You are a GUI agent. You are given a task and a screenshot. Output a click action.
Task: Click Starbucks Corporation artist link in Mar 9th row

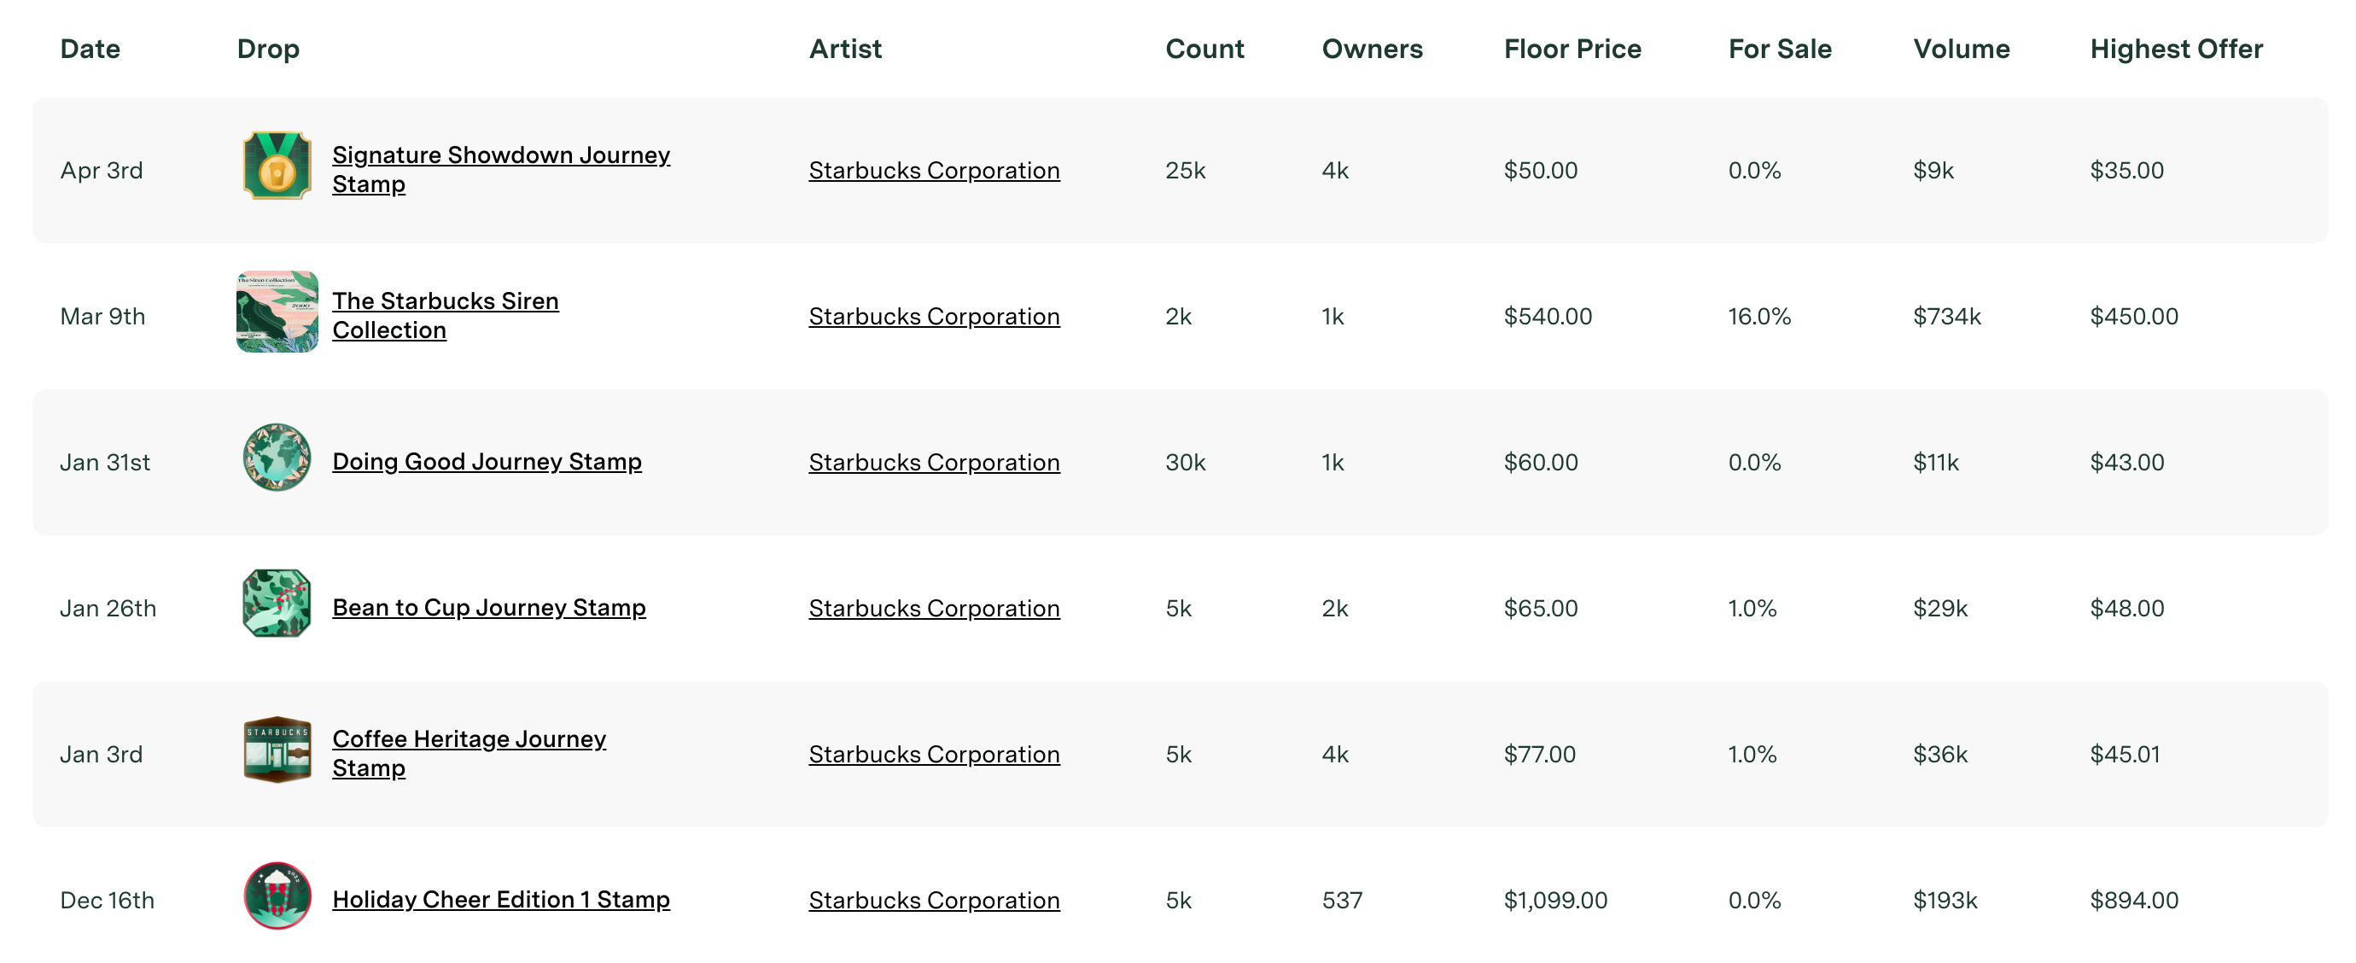(934, 317)
